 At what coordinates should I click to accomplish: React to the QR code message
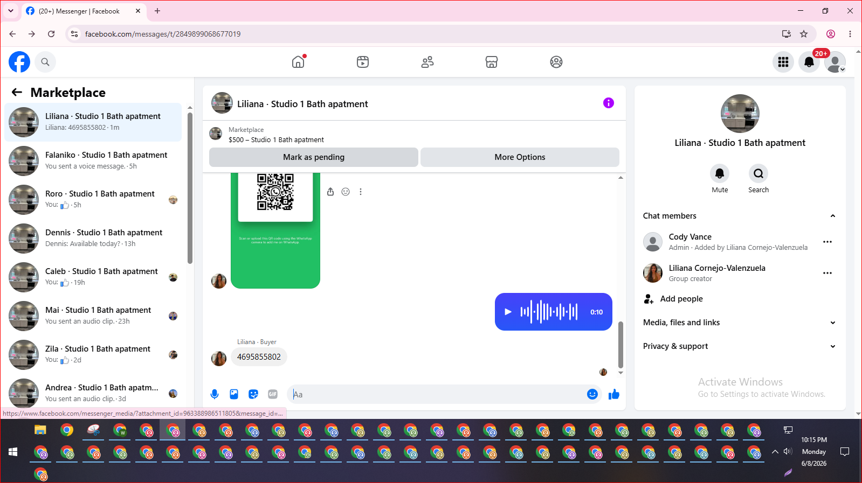346,192
